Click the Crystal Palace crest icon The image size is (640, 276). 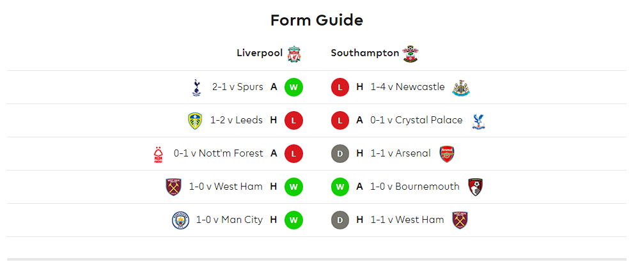tap(478, 121)
